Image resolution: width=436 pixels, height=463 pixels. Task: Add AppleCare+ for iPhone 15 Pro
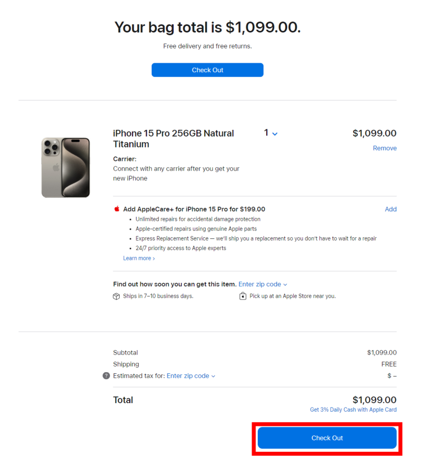point(390,209)
